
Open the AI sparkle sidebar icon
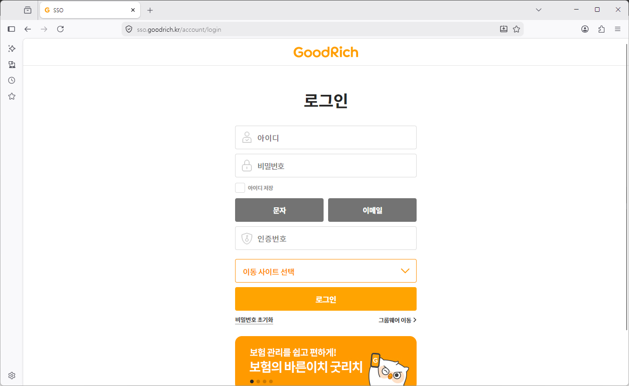12,49
